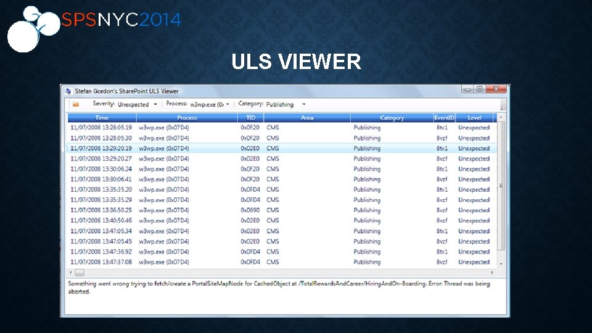Image resolution: width=592 pixels, height=333 pixels.
Task: Sort by the Time column header
Action: click(x=102, y=117)
